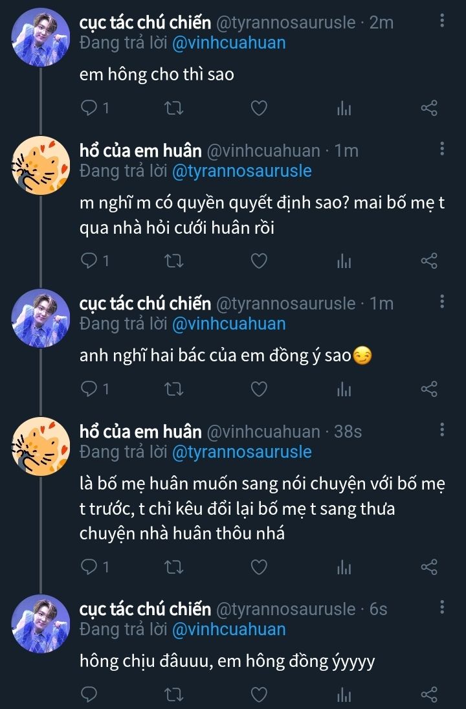Like the "em hông cho thì sao" tweet
Screen dimensions: 466x709
click(259, 108)
